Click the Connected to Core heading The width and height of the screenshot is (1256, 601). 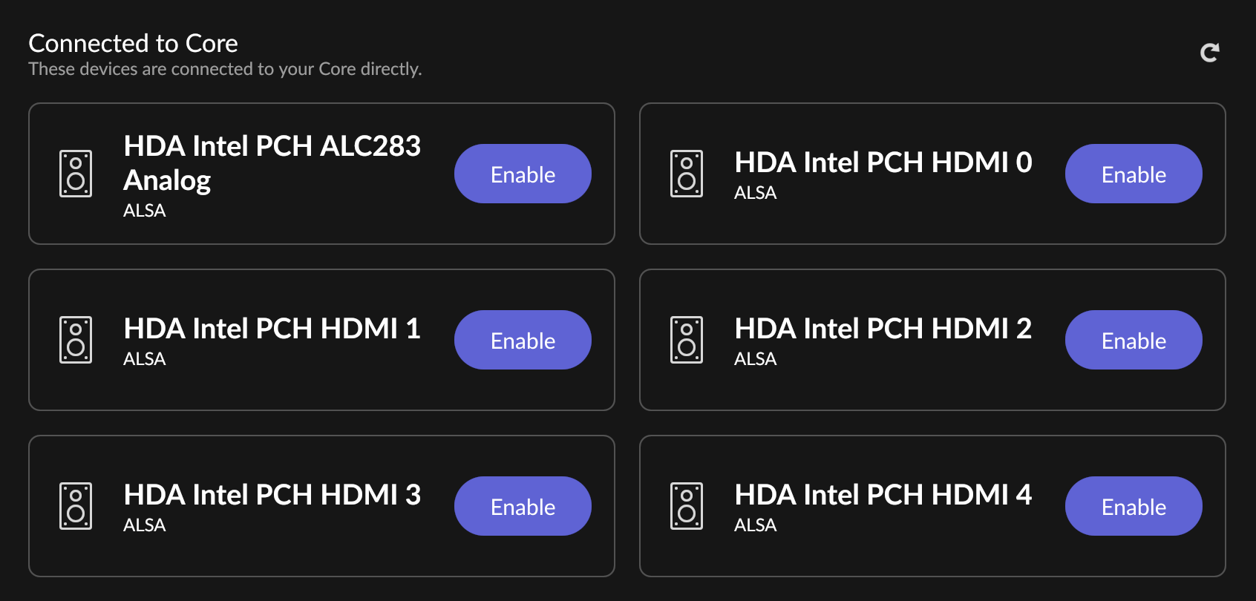tap(133, 44)
